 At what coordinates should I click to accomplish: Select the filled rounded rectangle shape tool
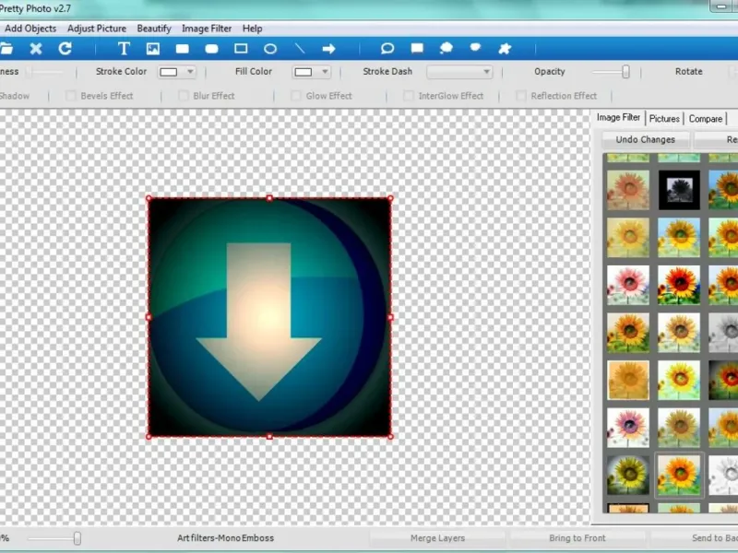pyautogui.click(x=212, y=49)
